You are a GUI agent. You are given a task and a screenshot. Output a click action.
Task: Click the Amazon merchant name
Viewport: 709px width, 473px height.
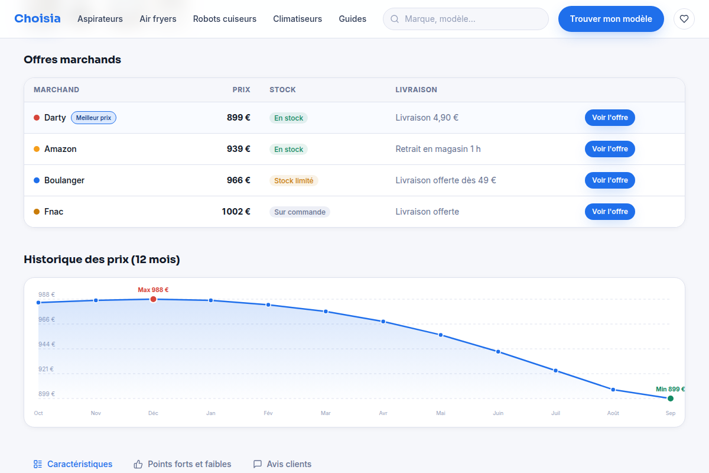coord(60,149)
